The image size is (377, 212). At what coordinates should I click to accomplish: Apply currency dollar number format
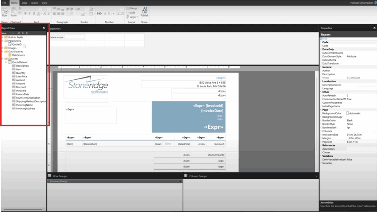(x=105, y=14)
